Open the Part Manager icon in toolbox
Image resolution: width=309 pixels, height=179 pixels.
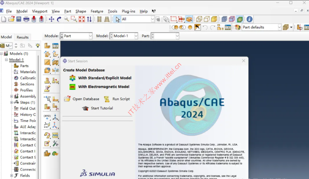point(55,46)
